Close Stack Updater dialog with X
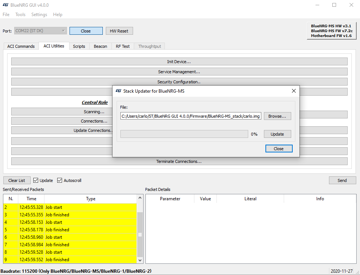360x275 pixels. [294, 91]
